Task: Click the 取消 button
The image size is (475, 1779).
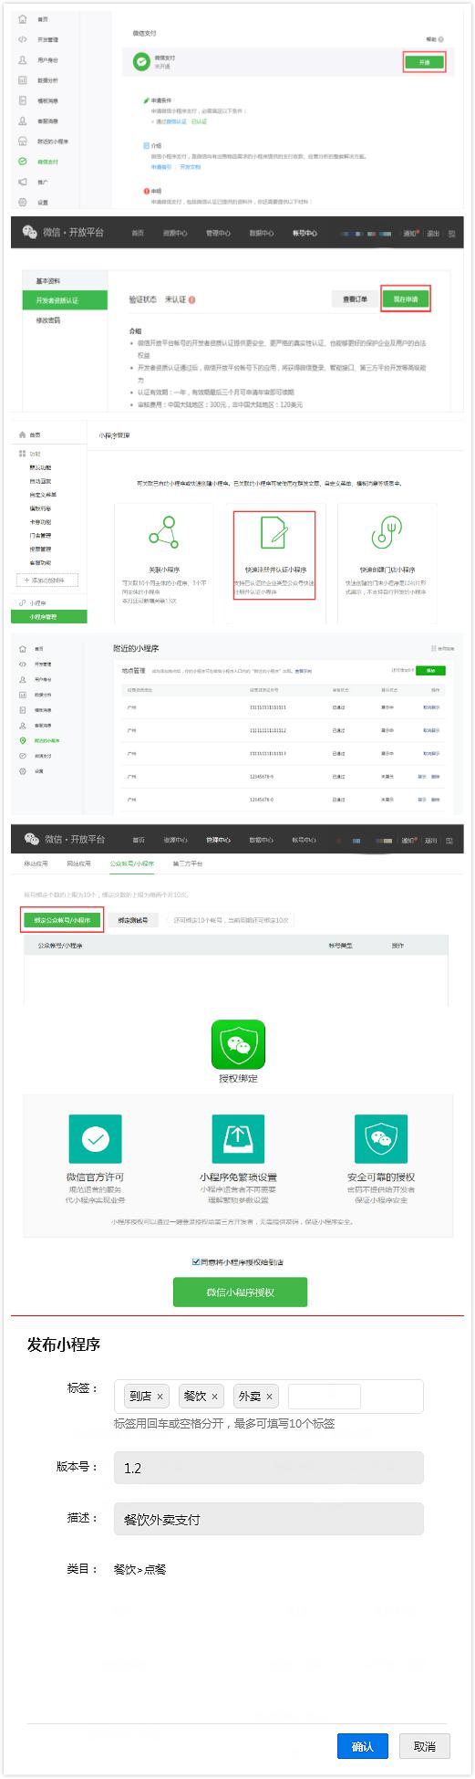Action: click(x=425, y=1746)
